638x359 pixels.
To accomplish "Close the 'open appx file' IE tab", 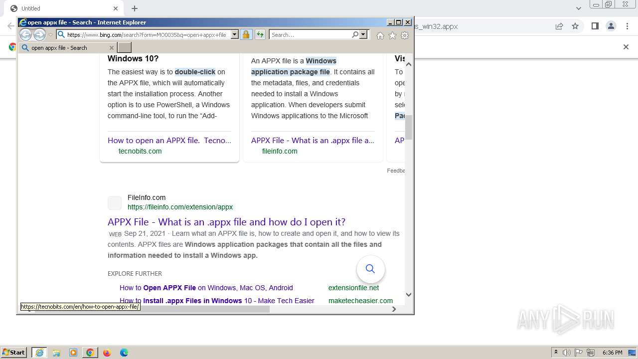I will pyautogui.click(x=112, y=48).
